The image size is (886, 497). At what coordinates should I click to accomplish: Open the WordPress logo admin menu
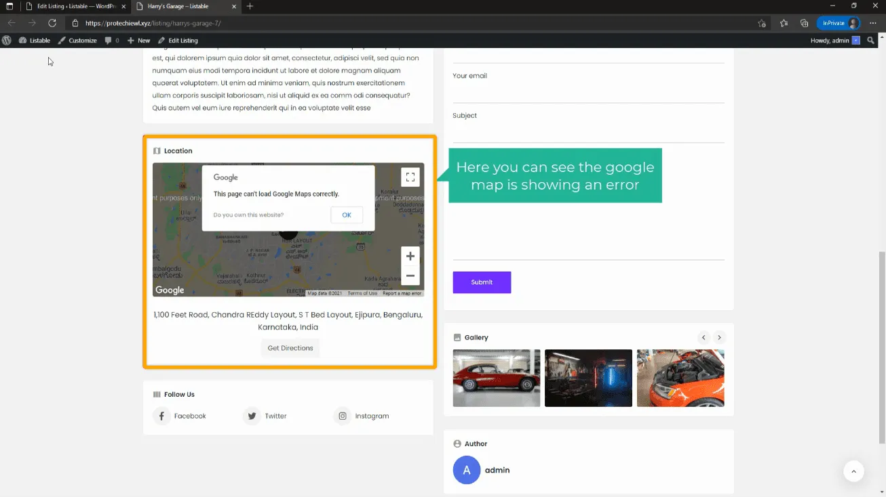tap(7, 41)
